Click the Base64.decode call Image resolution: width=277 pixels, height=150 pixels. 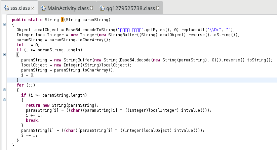[135, 60]
